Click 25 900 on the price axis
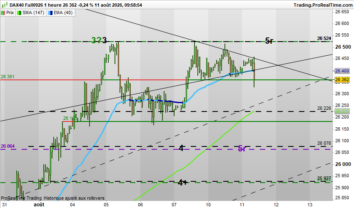Screen dimensions: 354x208 342,188
